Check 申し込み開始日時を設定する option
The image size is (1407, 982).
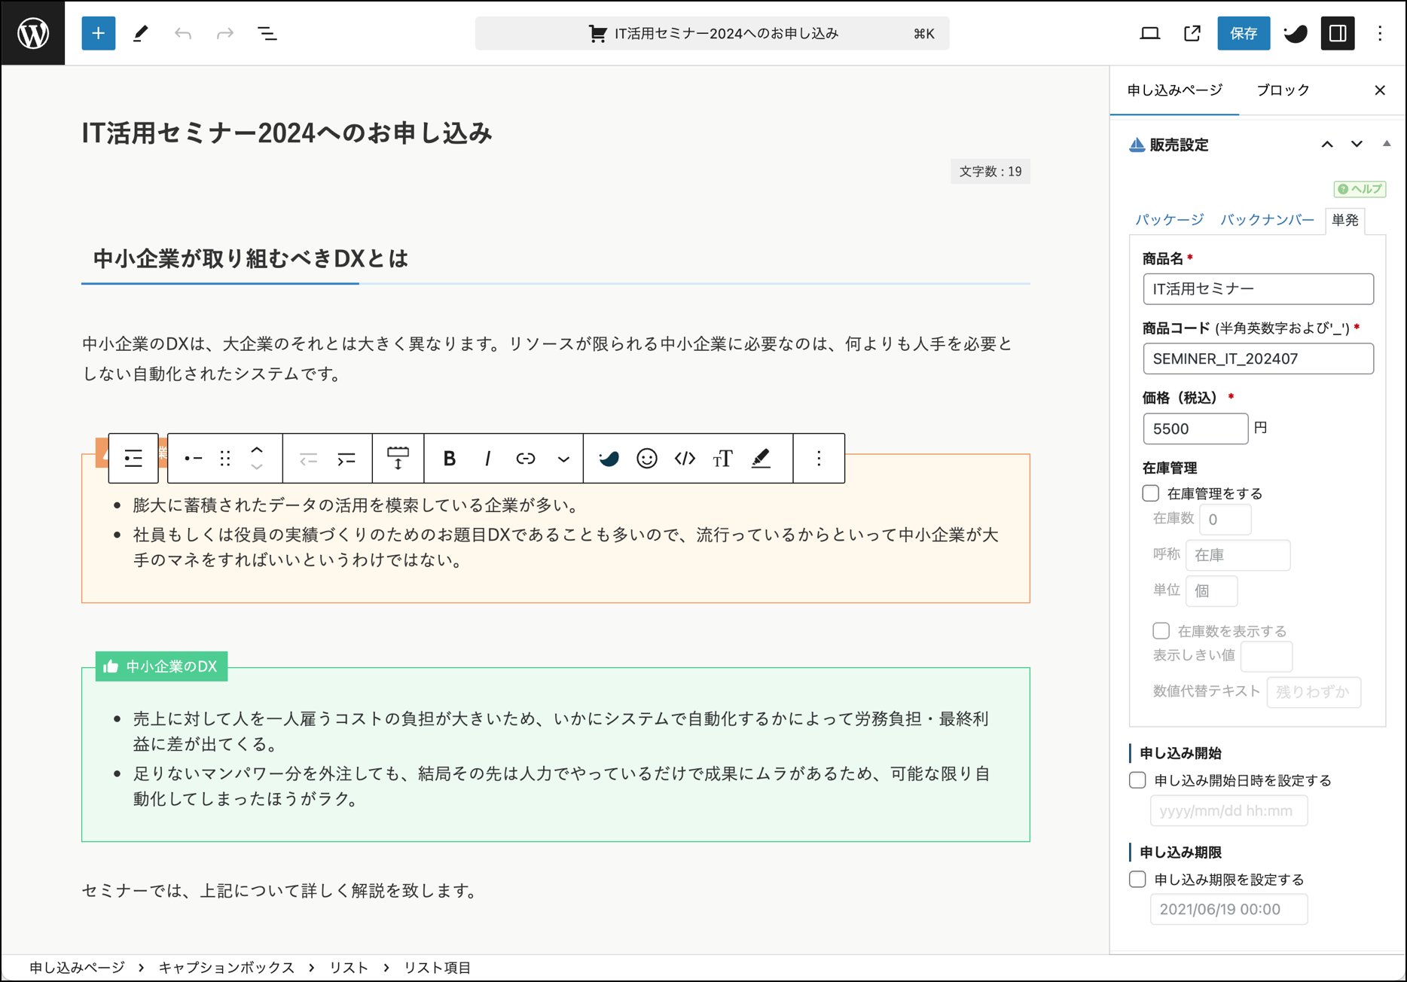(x=1137, y=780)
